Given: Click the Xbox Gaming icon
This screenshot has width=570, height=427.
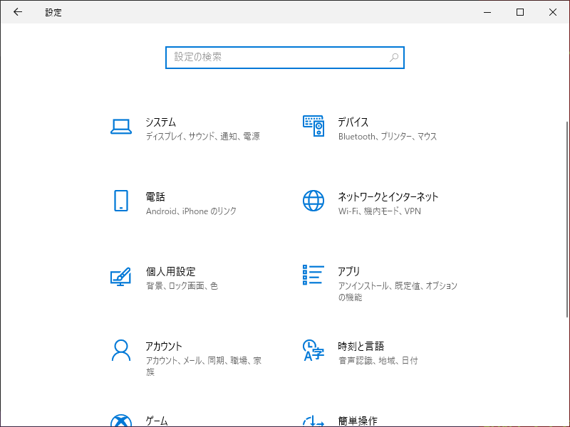Looking at the screenshot, I should pos(121,420).
